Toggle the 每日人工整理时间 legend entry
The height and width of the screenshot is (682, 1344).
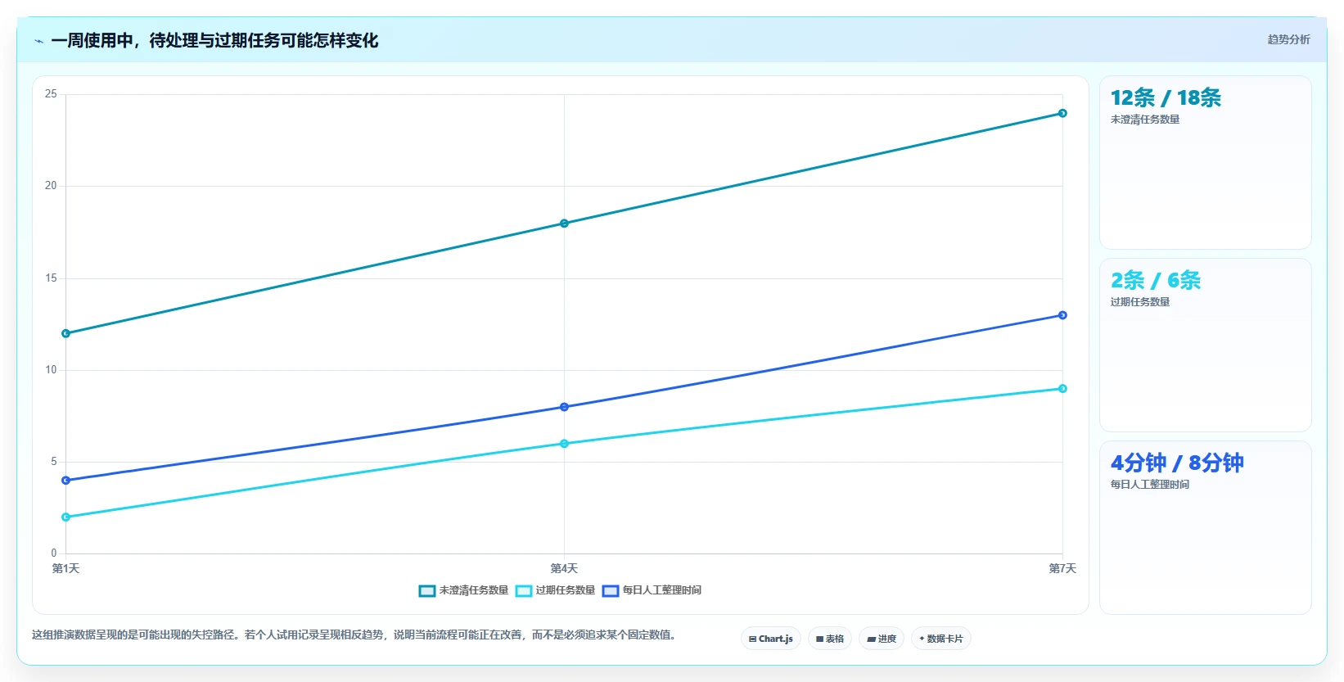tap(652, 590)
